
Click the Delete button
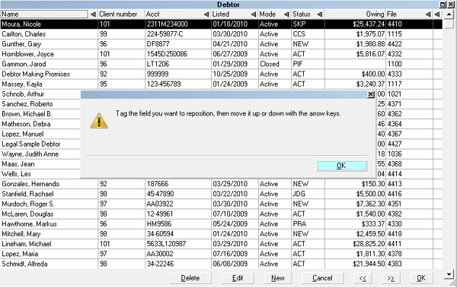190,278
